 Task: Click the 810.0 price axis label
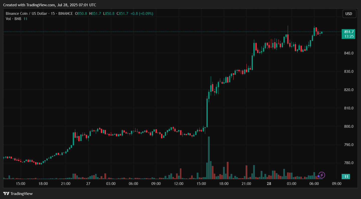[x=349, y=108]
